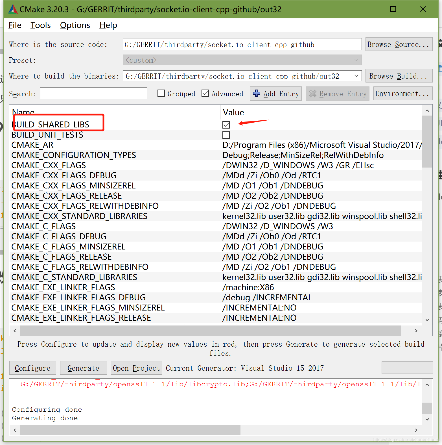The width and height of the screenshot is (442, 445).
Task: Select CMAKE_CXX_FLAGS_RELWITHDEBINFO entry
Action: 85,206
